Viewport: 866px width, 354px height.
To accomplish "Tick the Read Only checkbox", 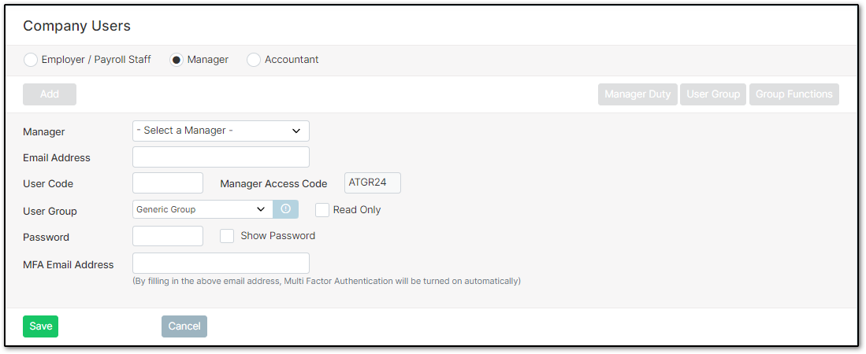I will pos(322,210).
